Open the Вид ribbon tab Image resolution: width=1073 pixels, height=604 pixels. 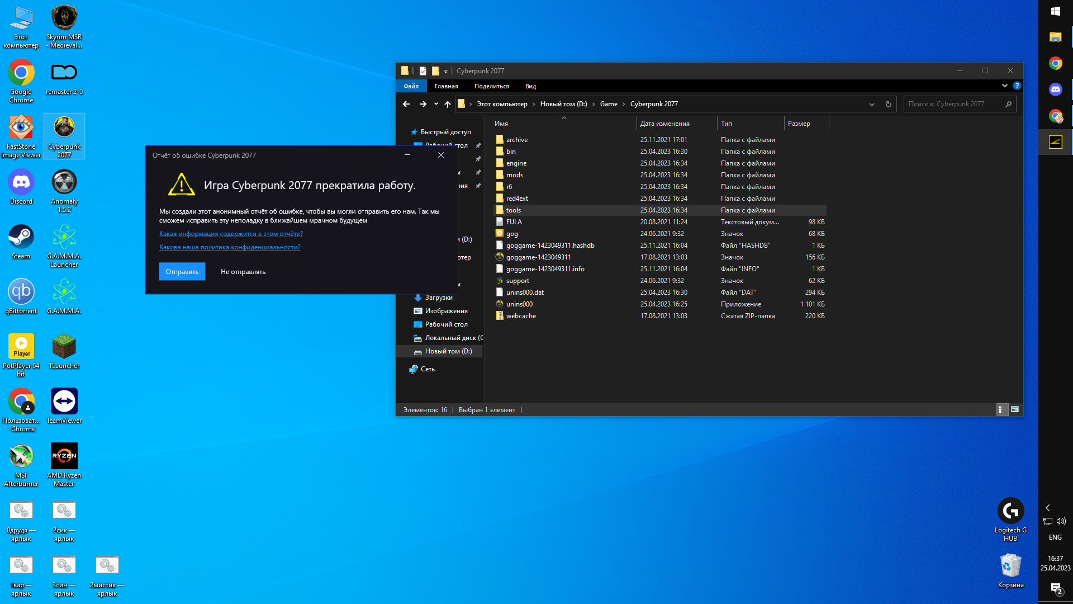click(530, 86)
